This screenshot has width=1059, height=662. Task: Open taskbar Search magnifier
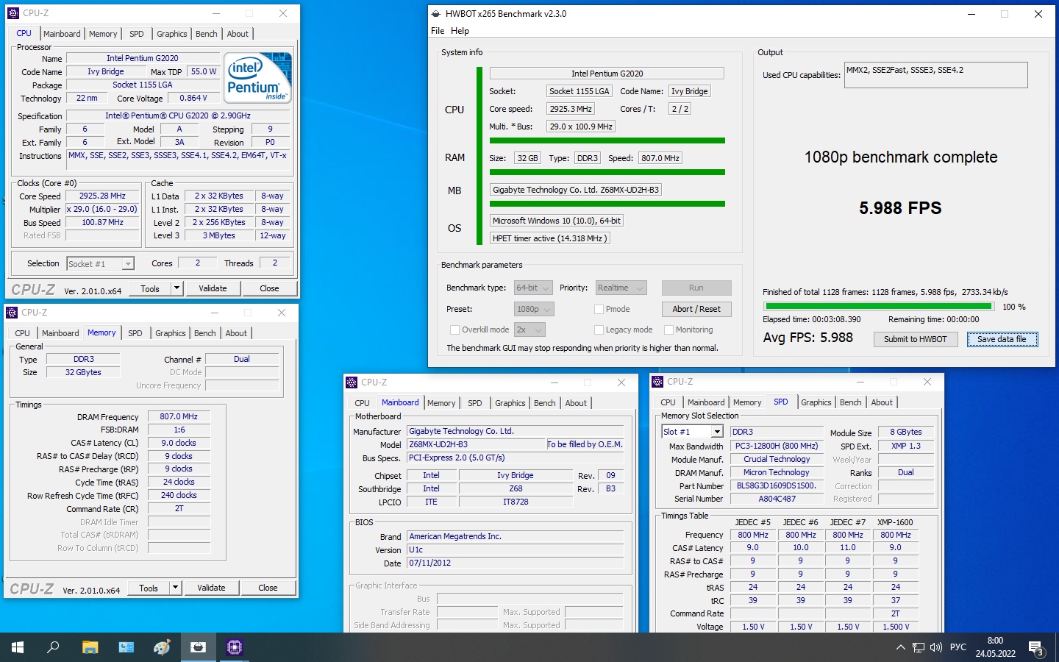tap(53, 647)
